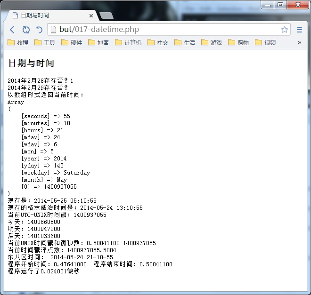Image resolution: width=311 pixels, height=295 pixels.
Task: Select the 日期与时间 browser tab
Action: 51,16
